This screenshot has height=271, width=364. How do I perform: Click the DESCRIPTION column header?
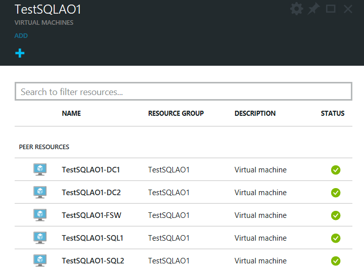pyautogui.click(x=255, y=113)
